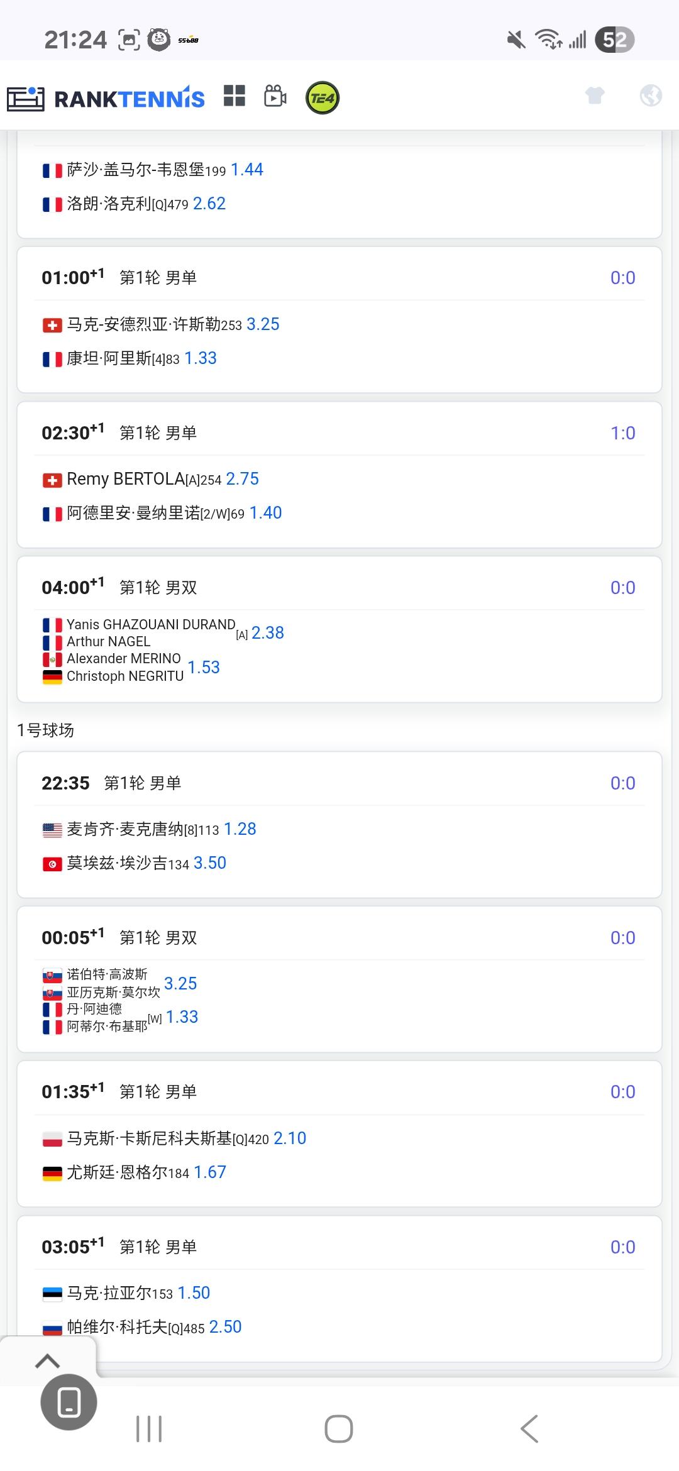Viewport: 679px width, 1471px height.
Task: Open the shirt theme icon
Action: coord(595,96)
